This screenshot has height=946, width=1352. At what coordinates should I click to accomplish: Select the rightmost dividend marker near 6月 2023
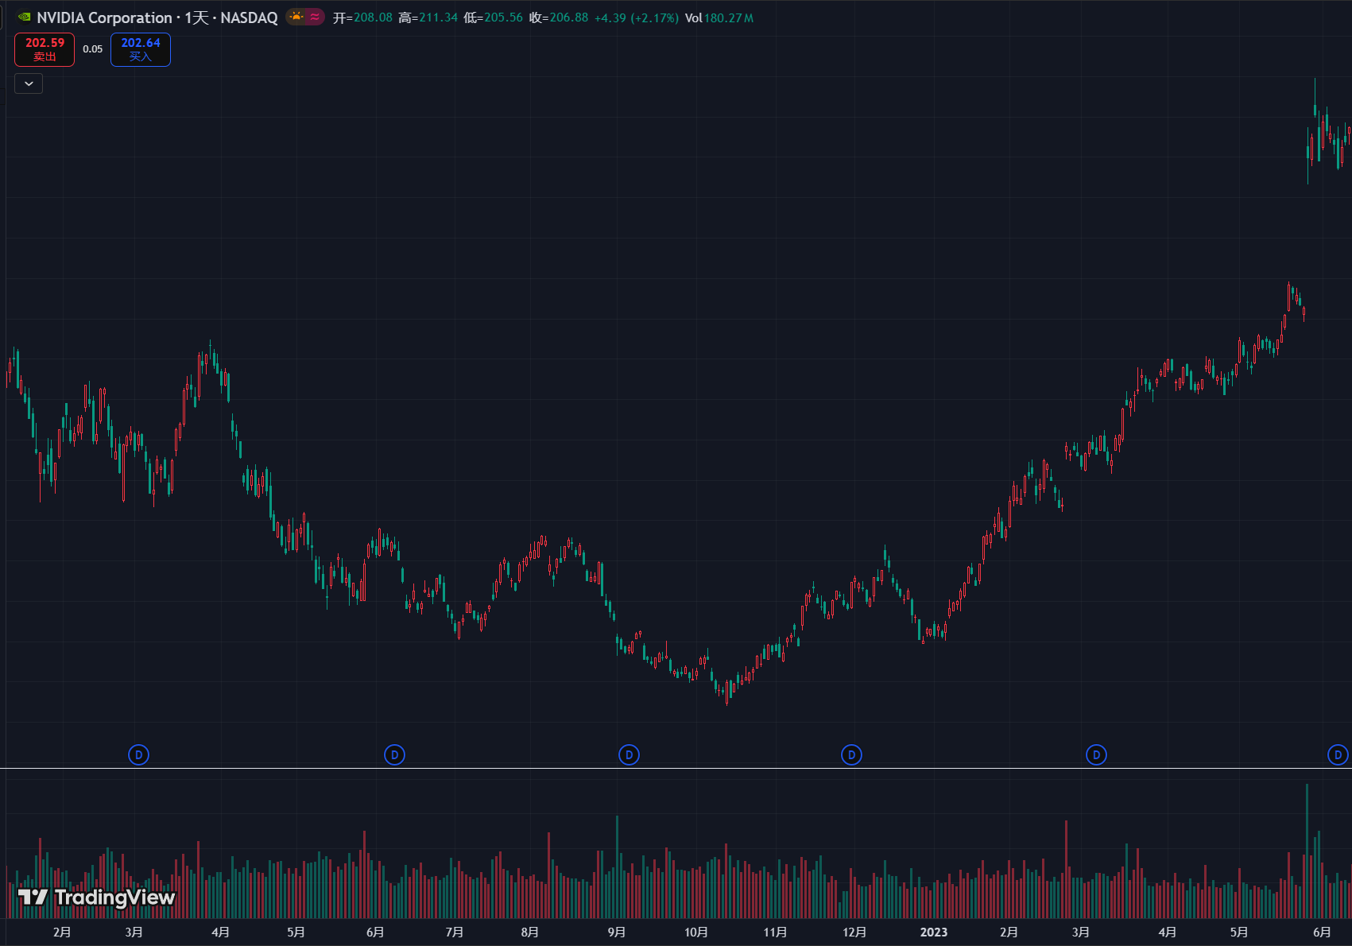click(1338, 754)
